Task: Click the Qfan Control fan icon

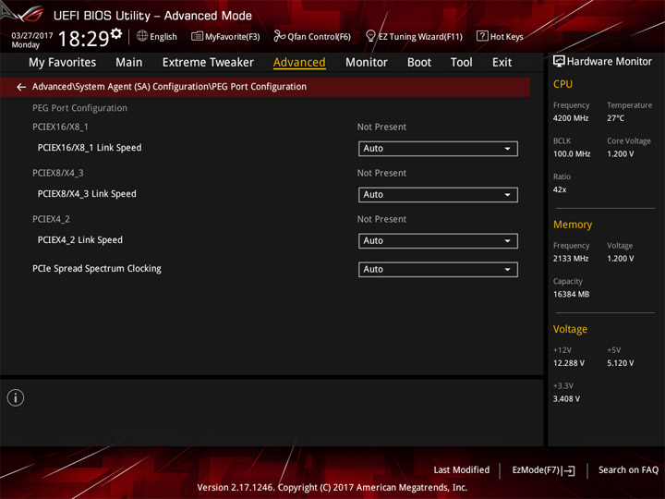Action: tap(279, 36)
